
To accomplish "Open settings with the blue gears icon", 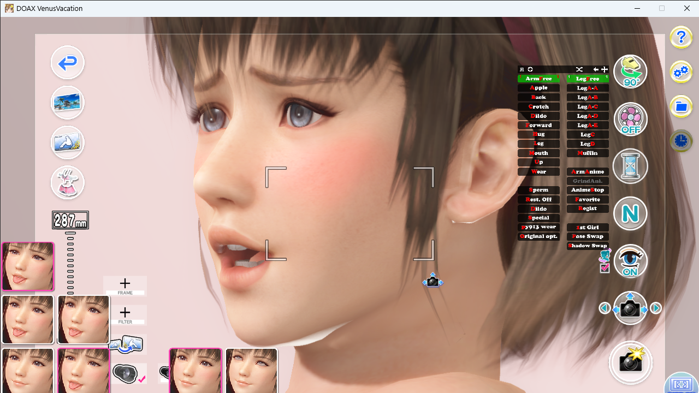I will (681, 72).
